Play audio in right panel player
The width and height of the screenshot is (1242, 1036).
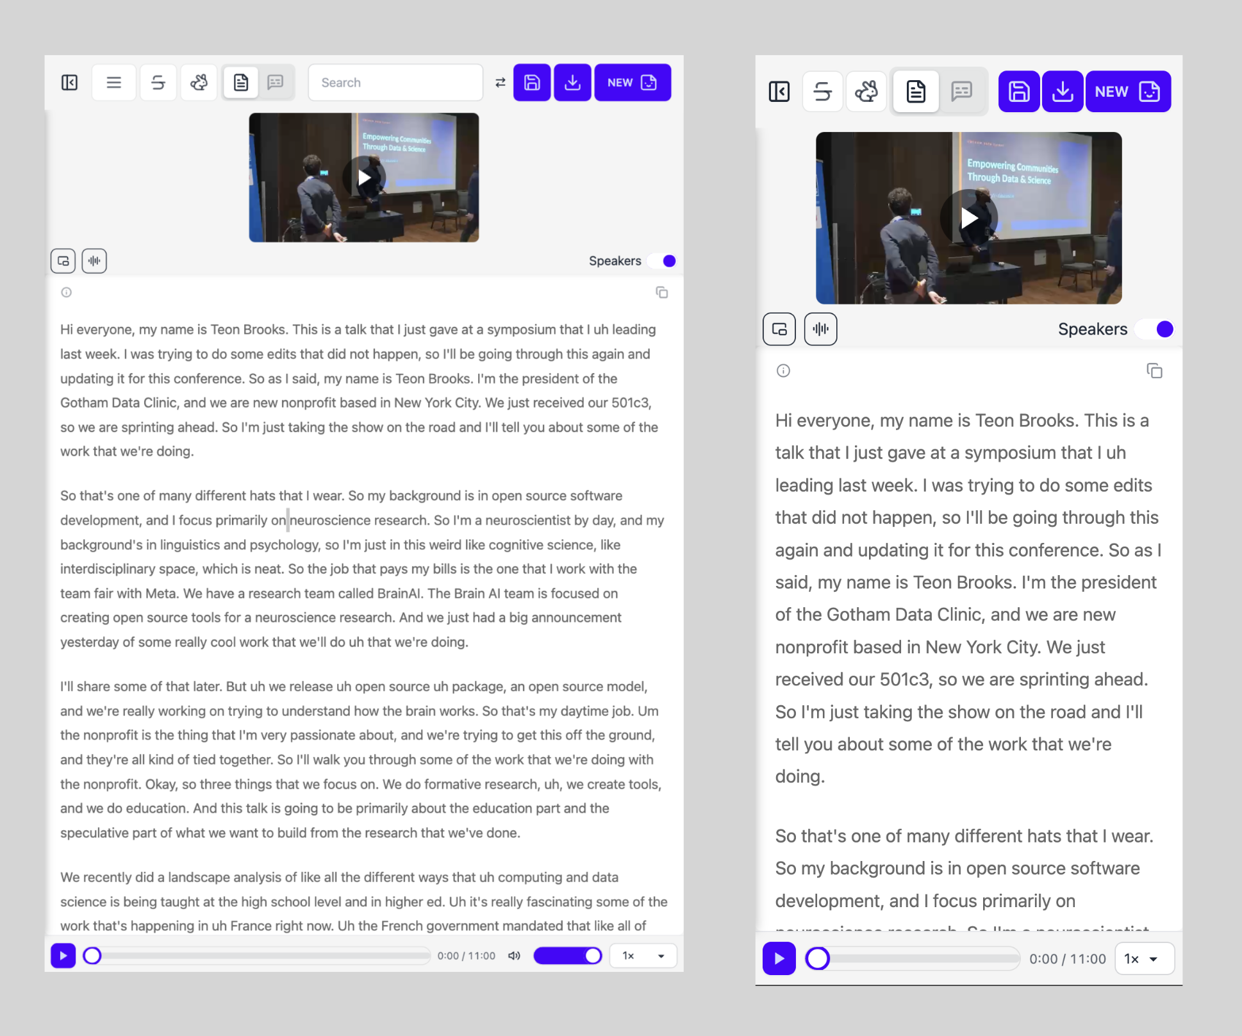click(779, 958)
